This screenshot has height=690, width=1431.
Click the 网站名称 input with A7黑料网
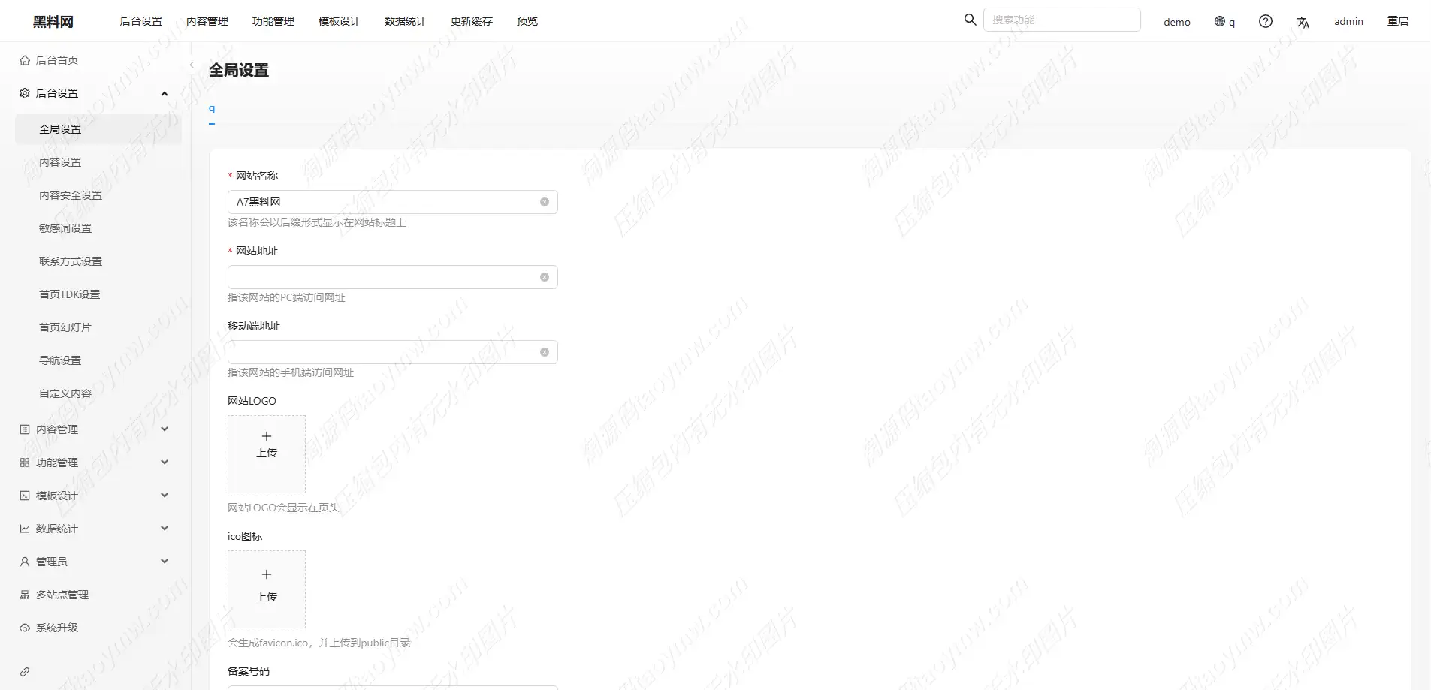(x=393, y=202)
